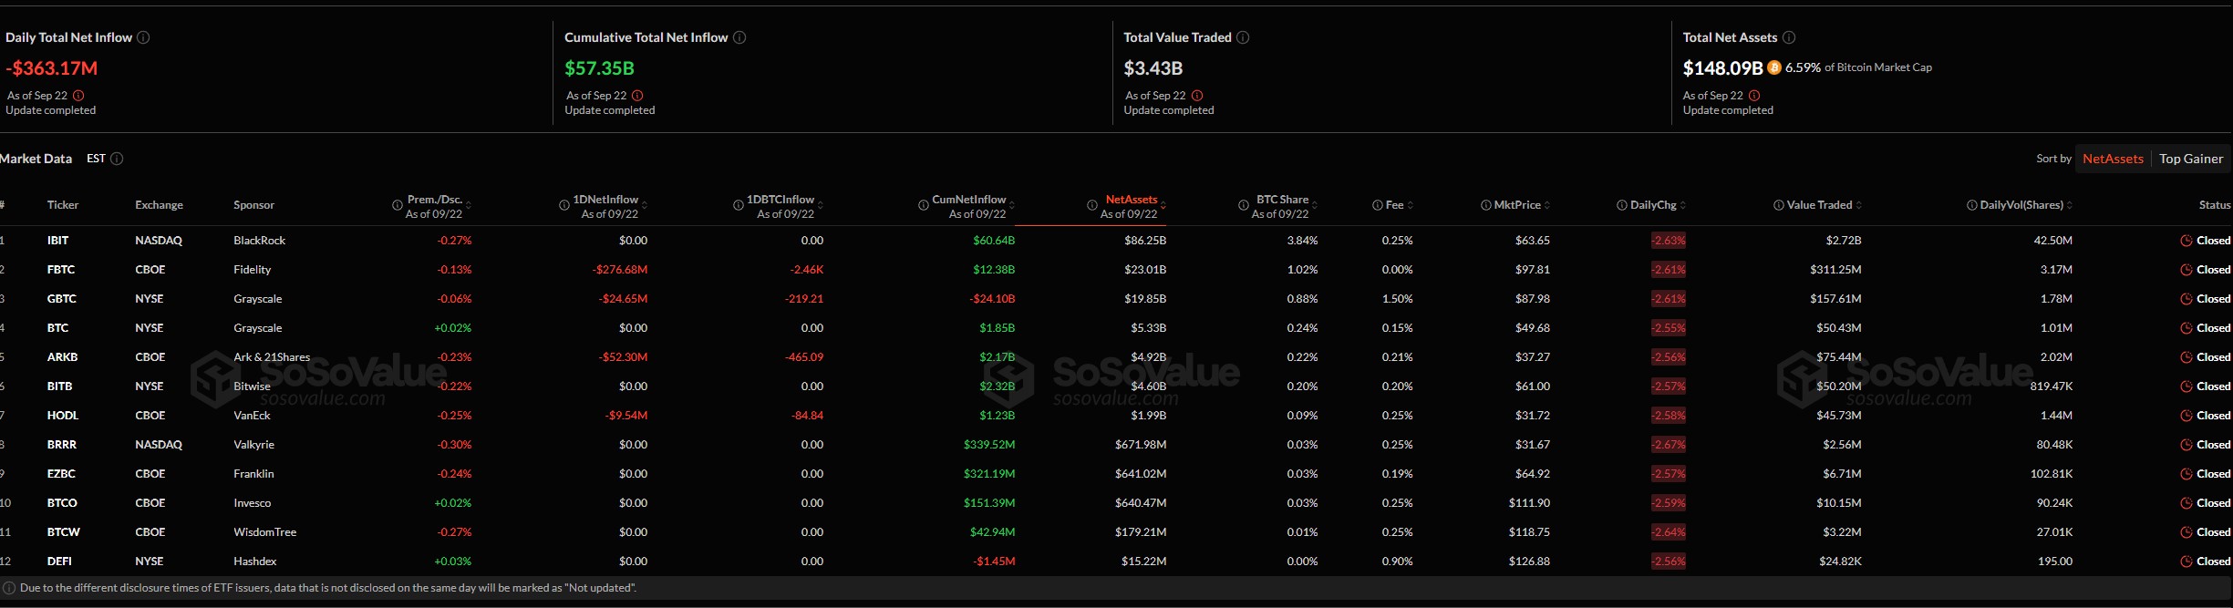Sort by Fee using its sort arrows
Viewport: 2233px width, 608px height.
(x=1411, y=205)
